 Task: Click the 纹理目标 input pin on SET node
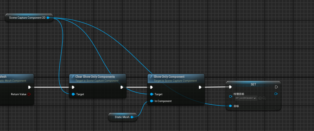230,96
